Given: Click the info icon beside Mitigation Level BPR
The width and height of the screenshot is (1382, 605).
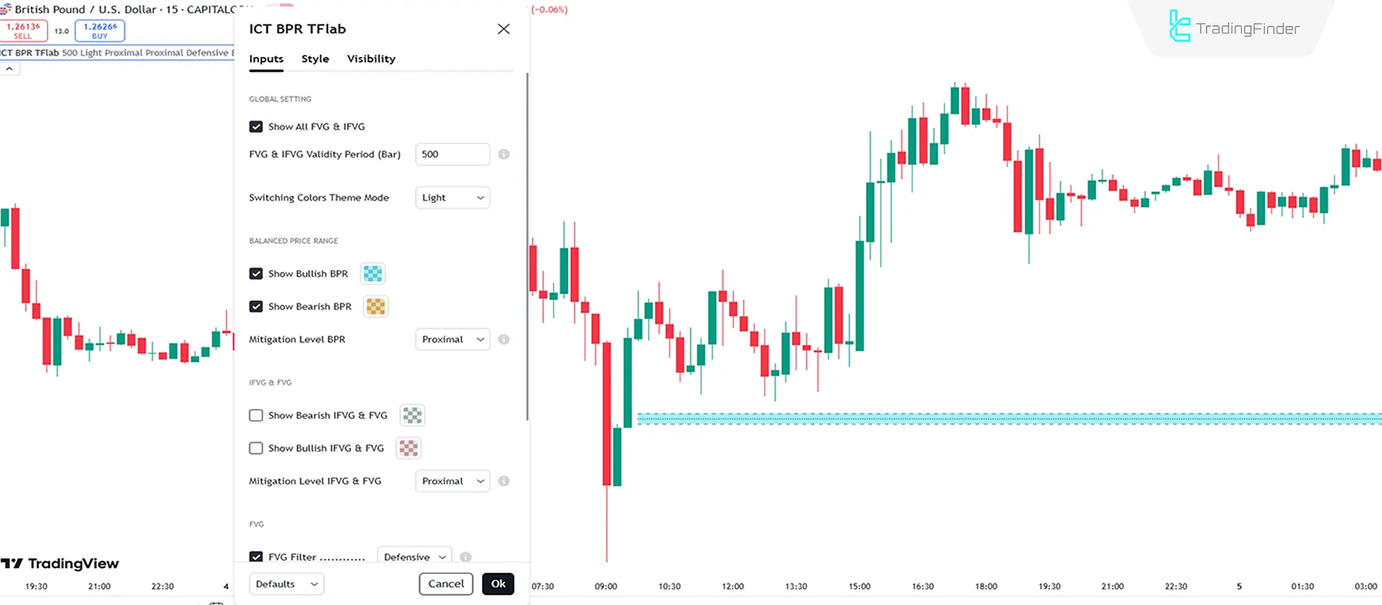Looking at the screenshot, I should [x=503, y=339].
